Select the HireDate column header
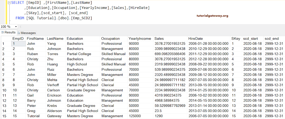 pyautogui.click(x=196, y=39)
